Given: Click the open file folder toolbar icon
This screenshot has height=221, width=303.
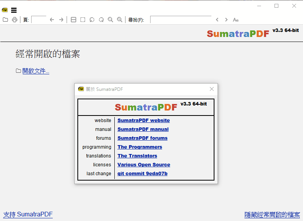Looking at the screenshot, I should (5, 20).
